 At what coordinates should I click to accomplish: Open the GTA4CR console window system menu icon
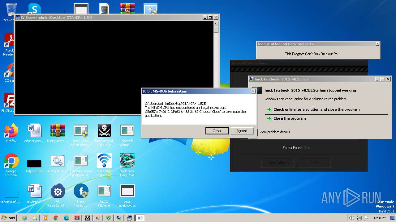pyautogui.click(x=18, y=18)
